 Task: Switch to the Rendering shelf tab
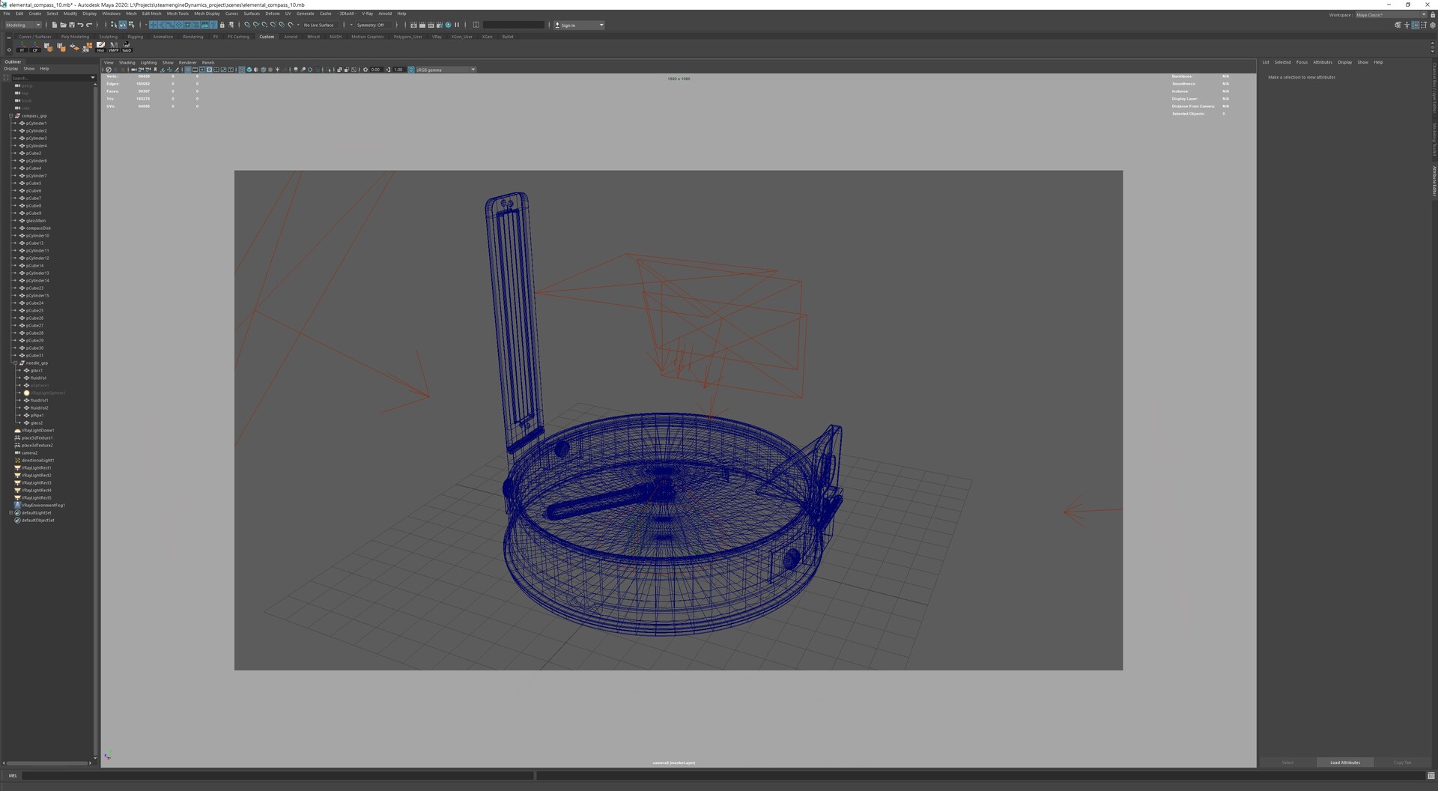[192, 37]
